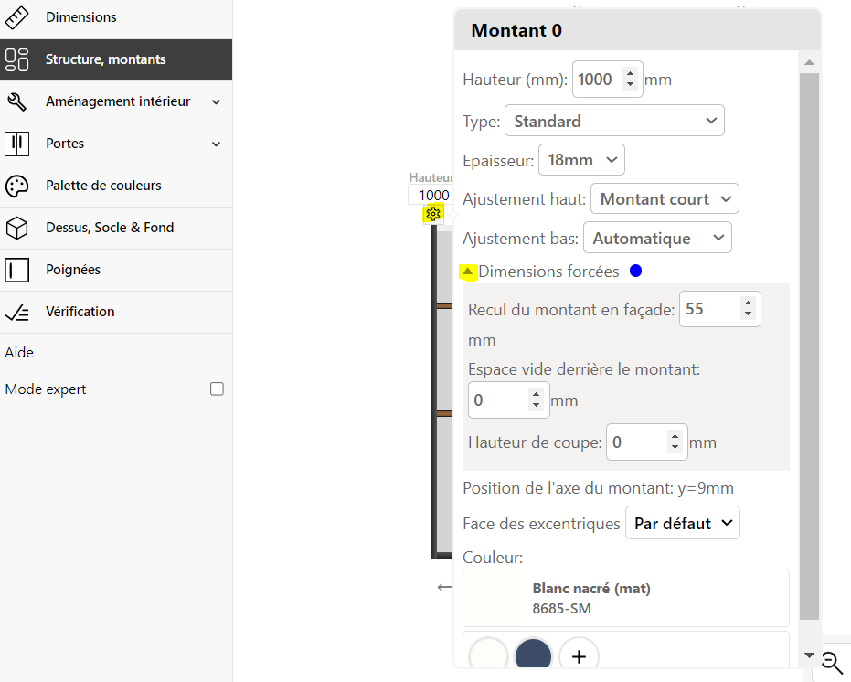
Task: Click the Dimensions ruler icon
Action: tap(16, 17)
